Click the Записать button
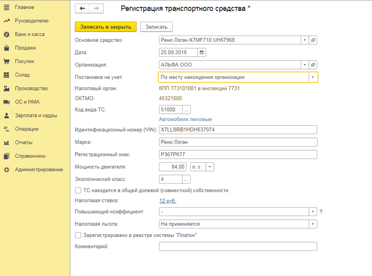This screenshot has height=276, width=372. tap(156, 27)
